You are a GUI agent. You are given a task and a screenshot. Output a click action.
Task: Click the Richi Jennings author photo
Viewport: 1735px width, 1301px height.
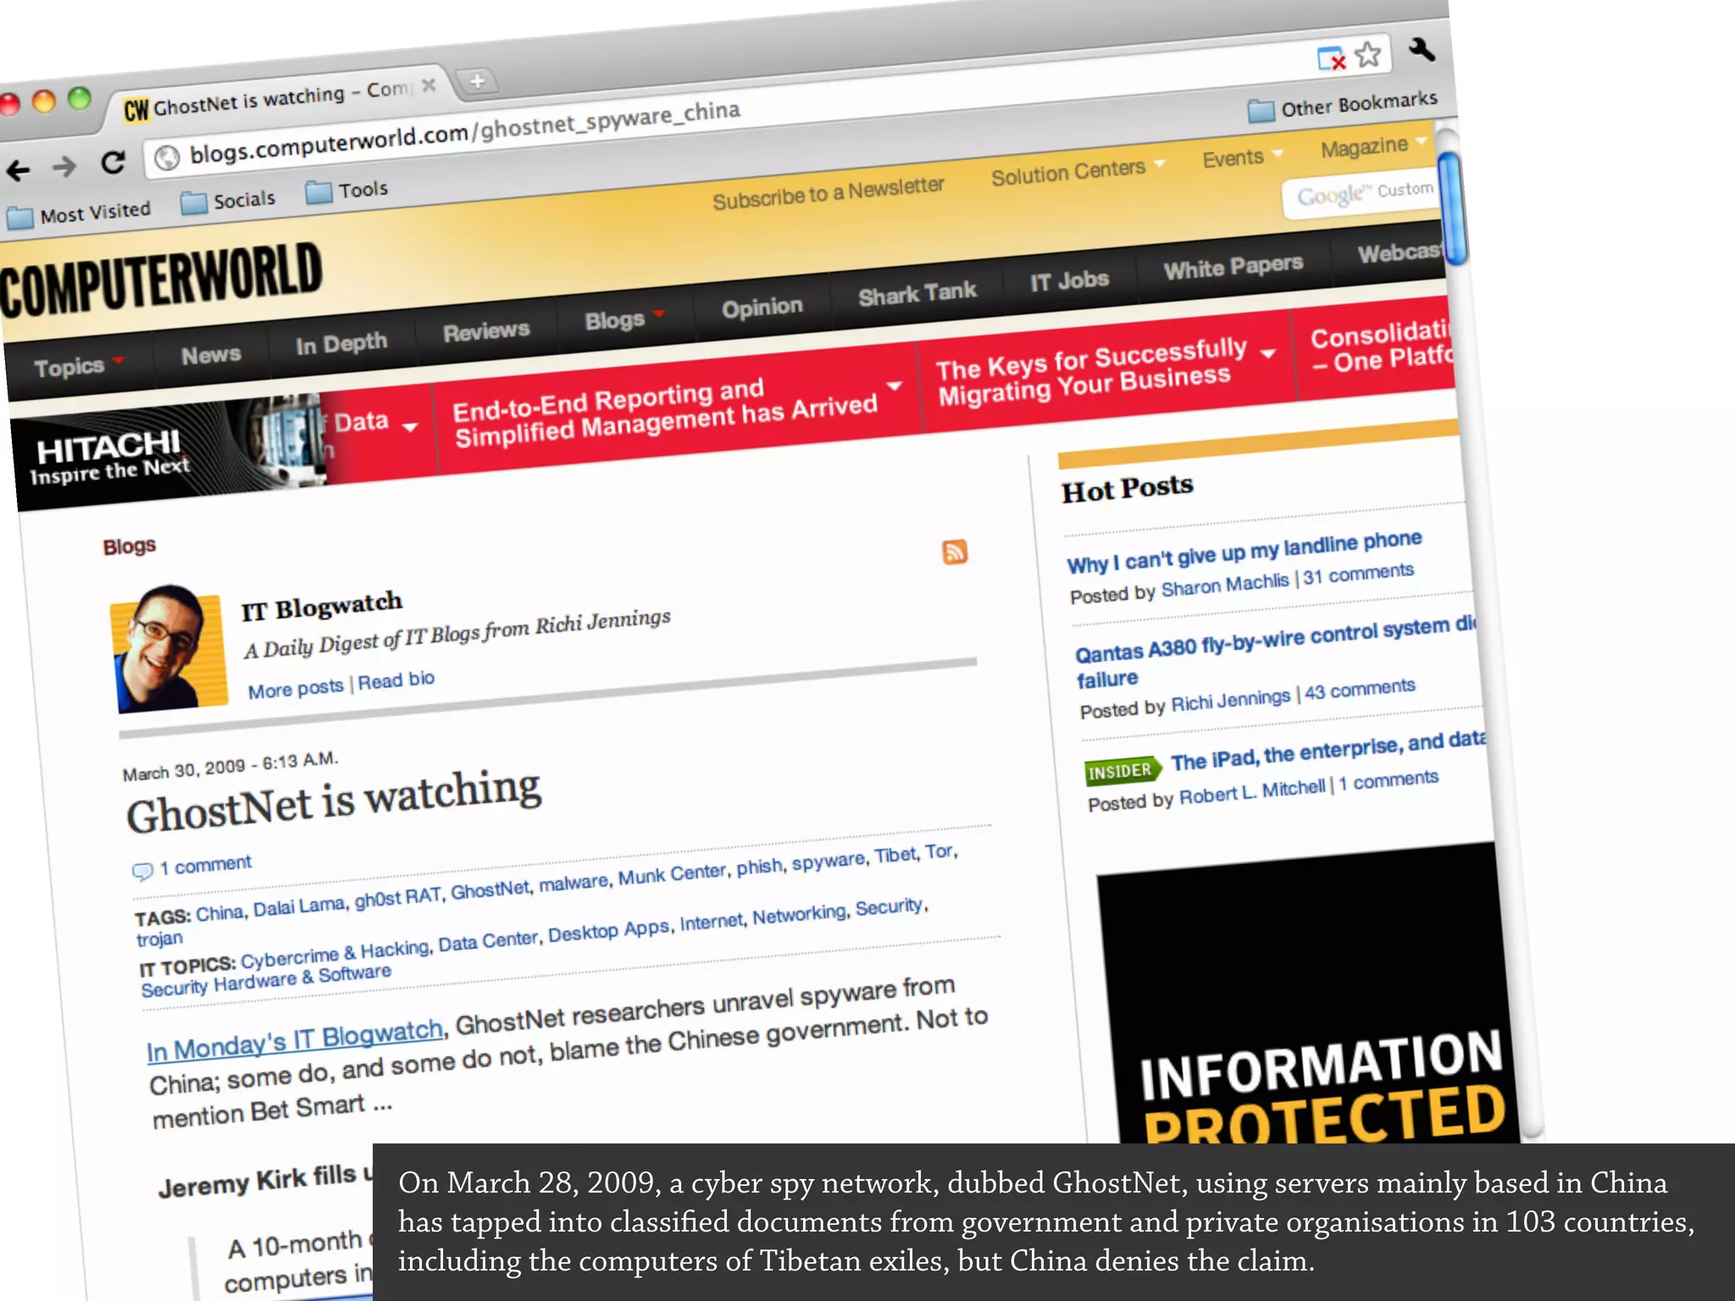[x=169, y=648]
